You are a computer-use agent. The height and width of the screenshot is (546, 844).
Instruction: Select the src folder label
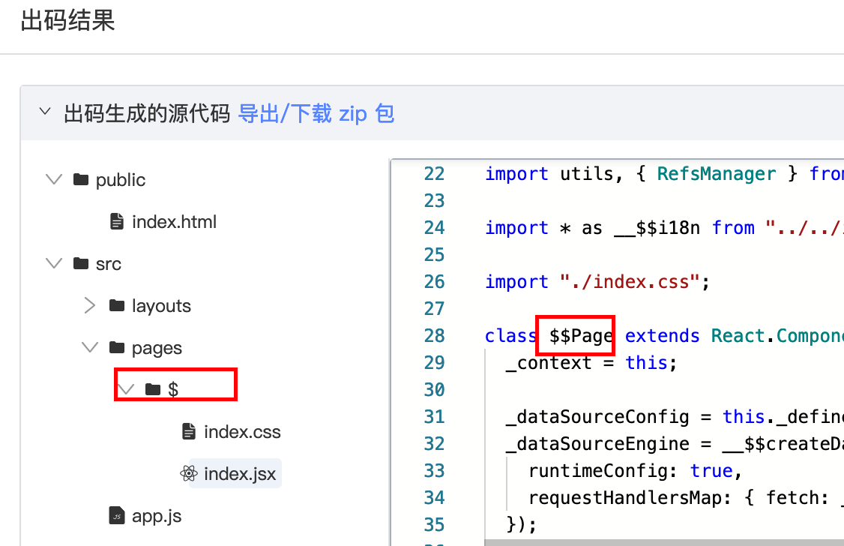108,264
